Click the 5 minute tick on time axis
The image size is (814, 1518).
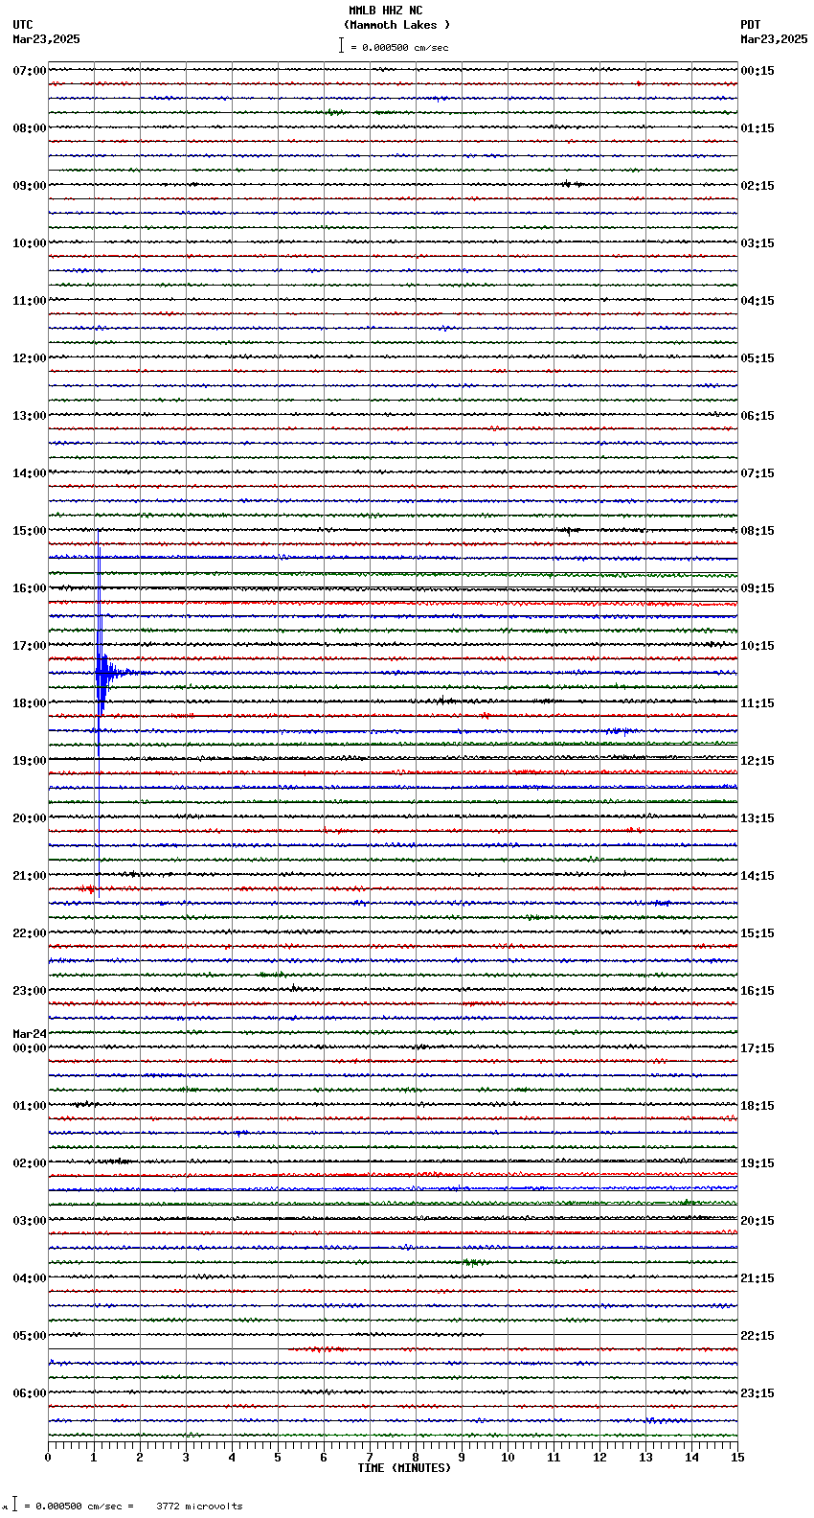(278, 1458)
